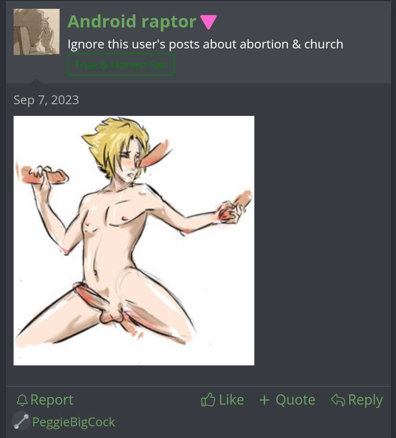Report this post using the Report label
The image size is (396, 438).
52,400
